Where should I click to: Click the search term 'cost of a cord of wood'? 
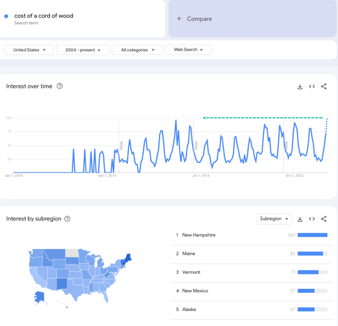44,16
